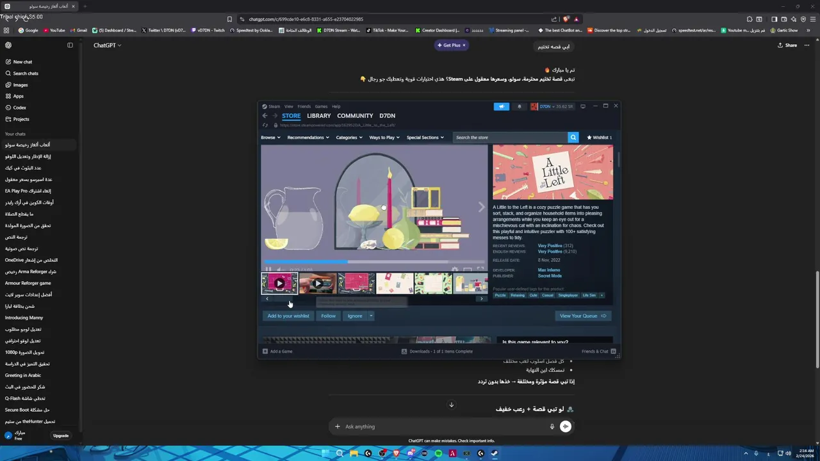Expand the Ways to Play dropdown
820x461 pixels.
coord(384,137)
